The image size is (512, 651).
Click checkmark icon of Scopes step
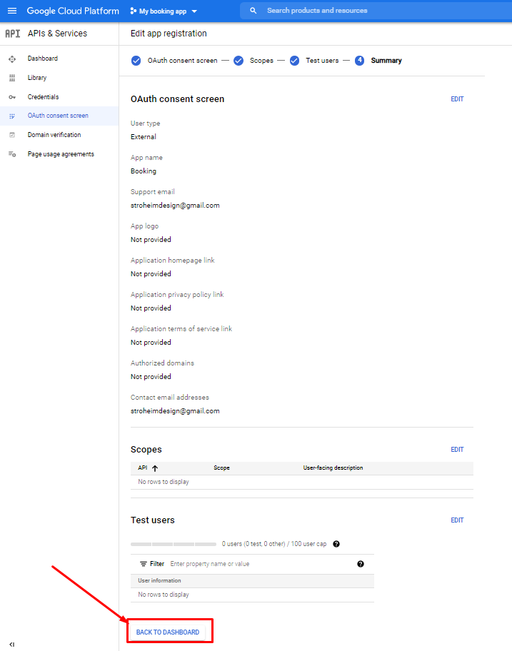pos(239,61)
